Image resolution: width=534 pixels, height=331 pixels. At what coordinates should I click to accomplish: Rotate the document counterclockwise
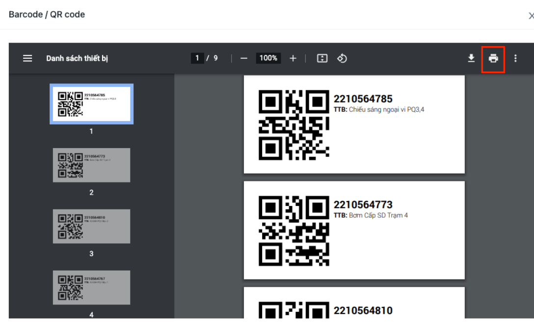click(x=342, y=58)
